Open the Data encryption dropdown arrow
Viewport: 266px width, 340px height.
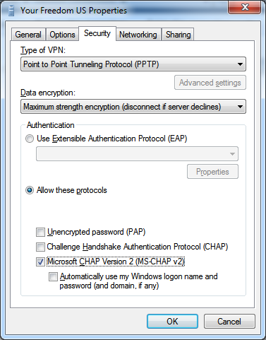click(240, 107)
